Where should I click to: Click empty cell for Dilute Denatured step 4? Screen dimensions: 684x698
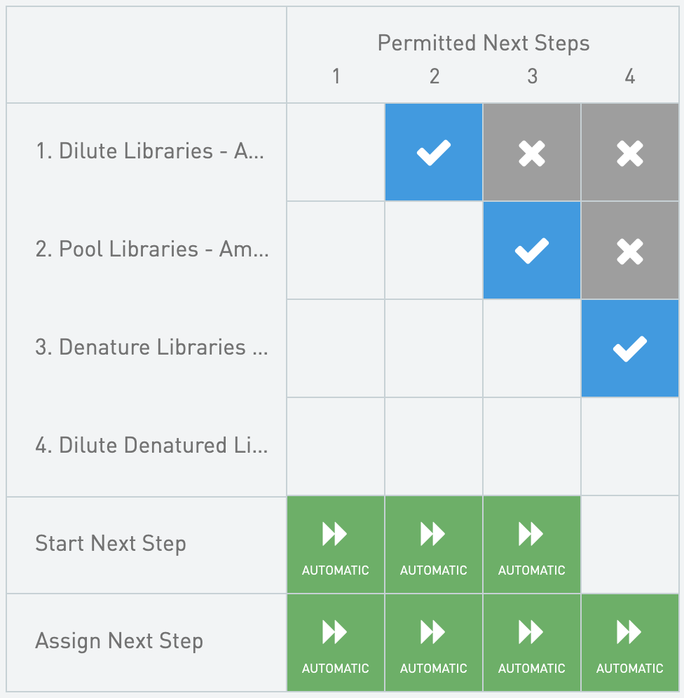tap(630, 447)
